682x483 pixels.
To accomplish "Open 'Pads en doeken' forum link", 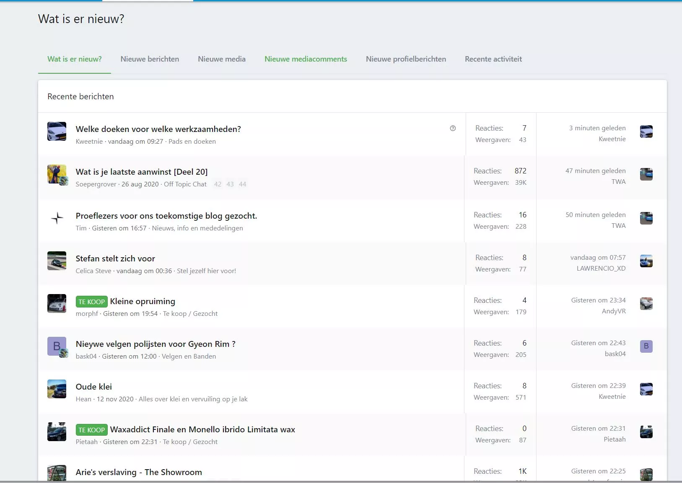I will (x=192, y=142).
